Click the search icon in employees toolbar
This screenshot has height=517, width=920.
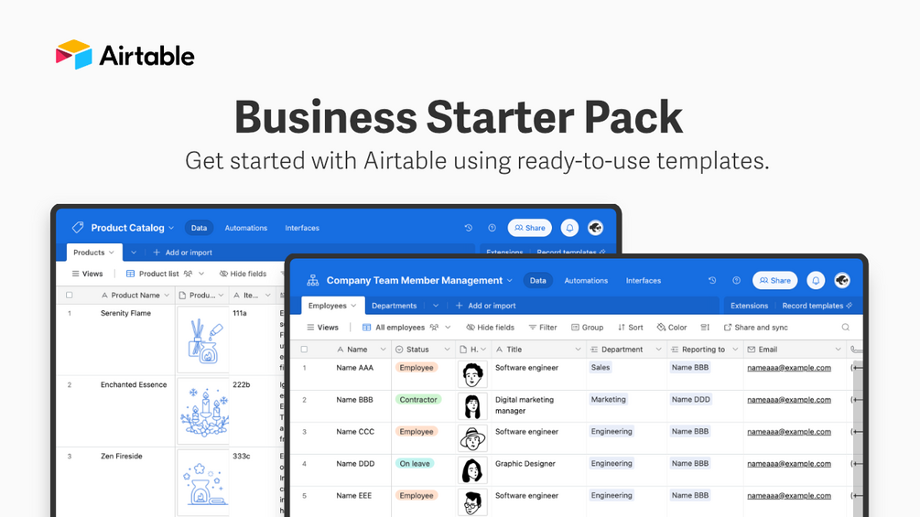pyautogui.click(x=846, y=327)
